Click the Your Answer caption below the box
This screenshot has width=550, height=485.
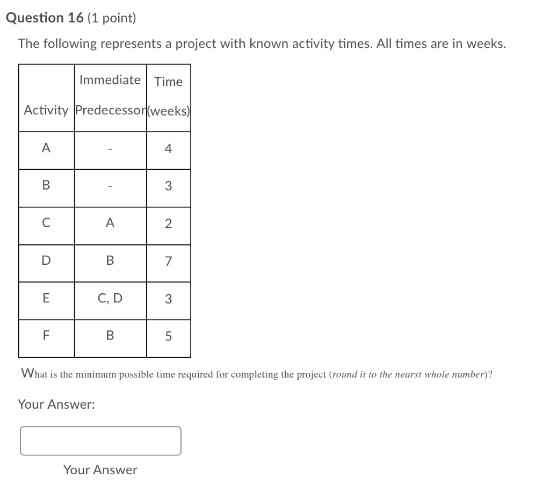100,470
